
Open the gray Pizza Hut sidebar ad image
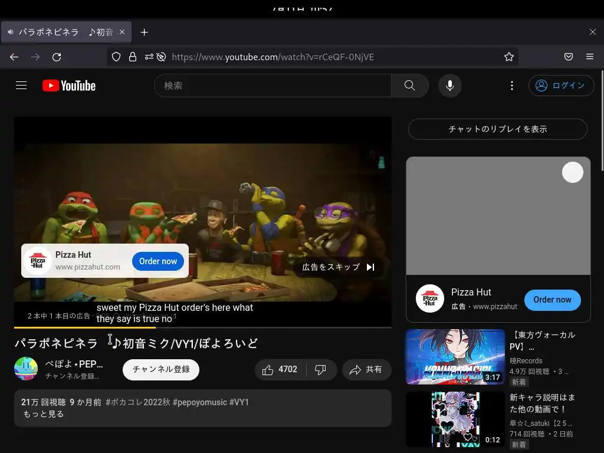tap(498, 216)
